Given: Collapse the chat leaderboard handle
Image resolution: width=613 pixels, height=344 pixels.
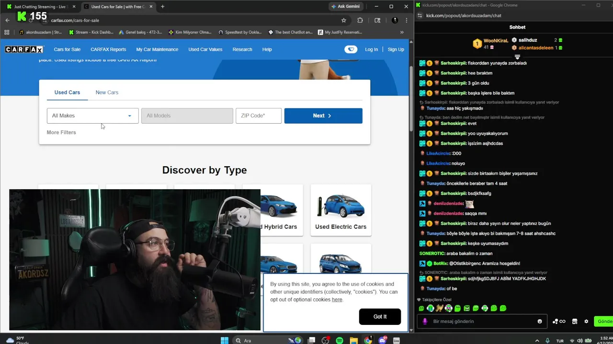Looking at the screenshot, I should coord(517,57).
